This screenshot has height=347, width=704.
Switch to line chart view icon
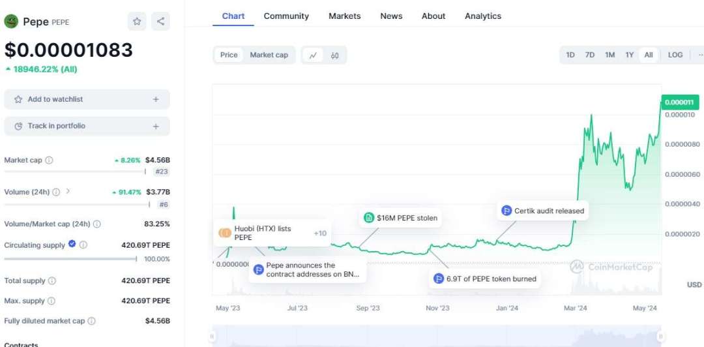click(313, 55)
